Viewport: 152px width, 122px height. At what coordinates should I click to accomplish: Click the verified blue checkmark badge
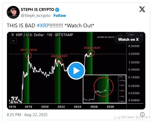pos(57,10)
